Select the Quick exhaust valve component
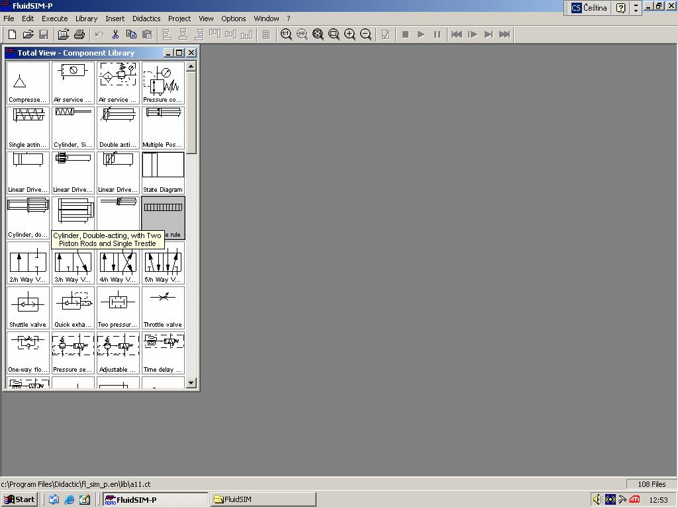 (73, 308)
